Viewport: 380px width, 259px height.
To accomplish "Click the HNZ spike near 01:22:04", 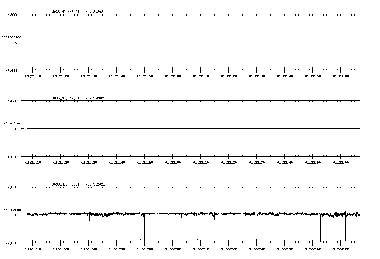I will (184, 226).
